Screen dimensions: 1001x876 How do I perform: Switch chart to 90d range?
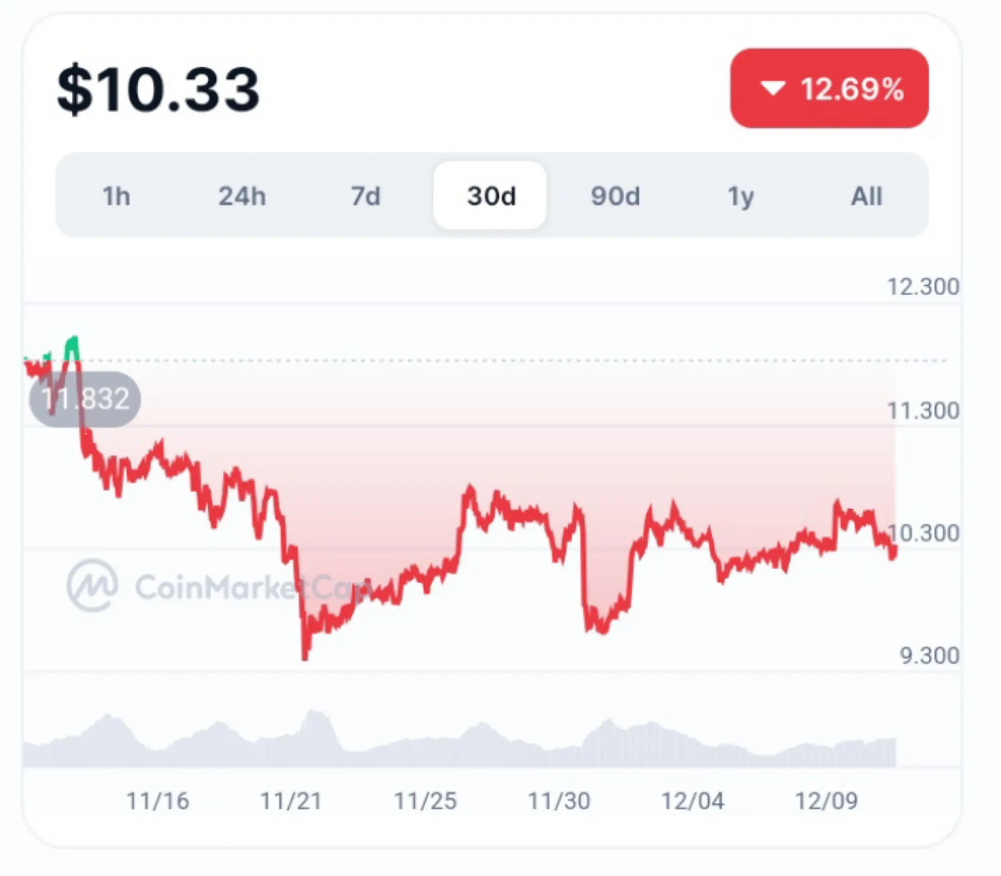tap(615, 196)
